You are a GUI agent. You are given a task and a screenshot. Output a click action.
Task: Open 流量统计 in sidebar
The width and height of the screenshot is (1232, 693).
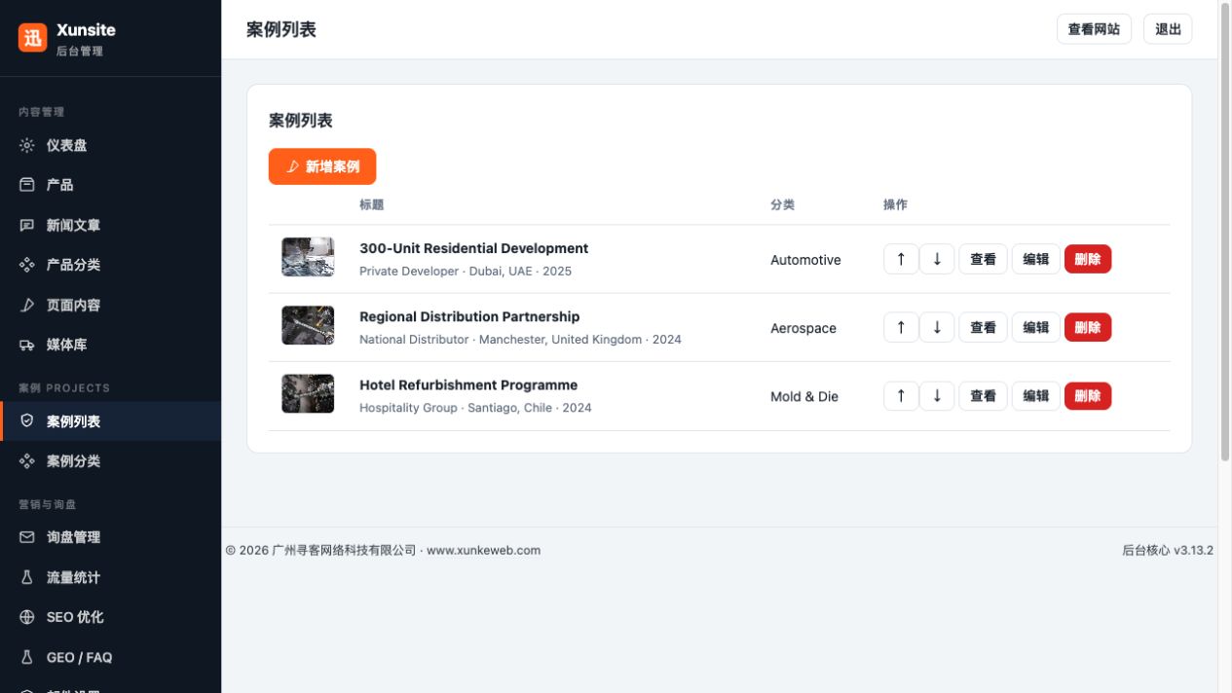tap(110, 577)
